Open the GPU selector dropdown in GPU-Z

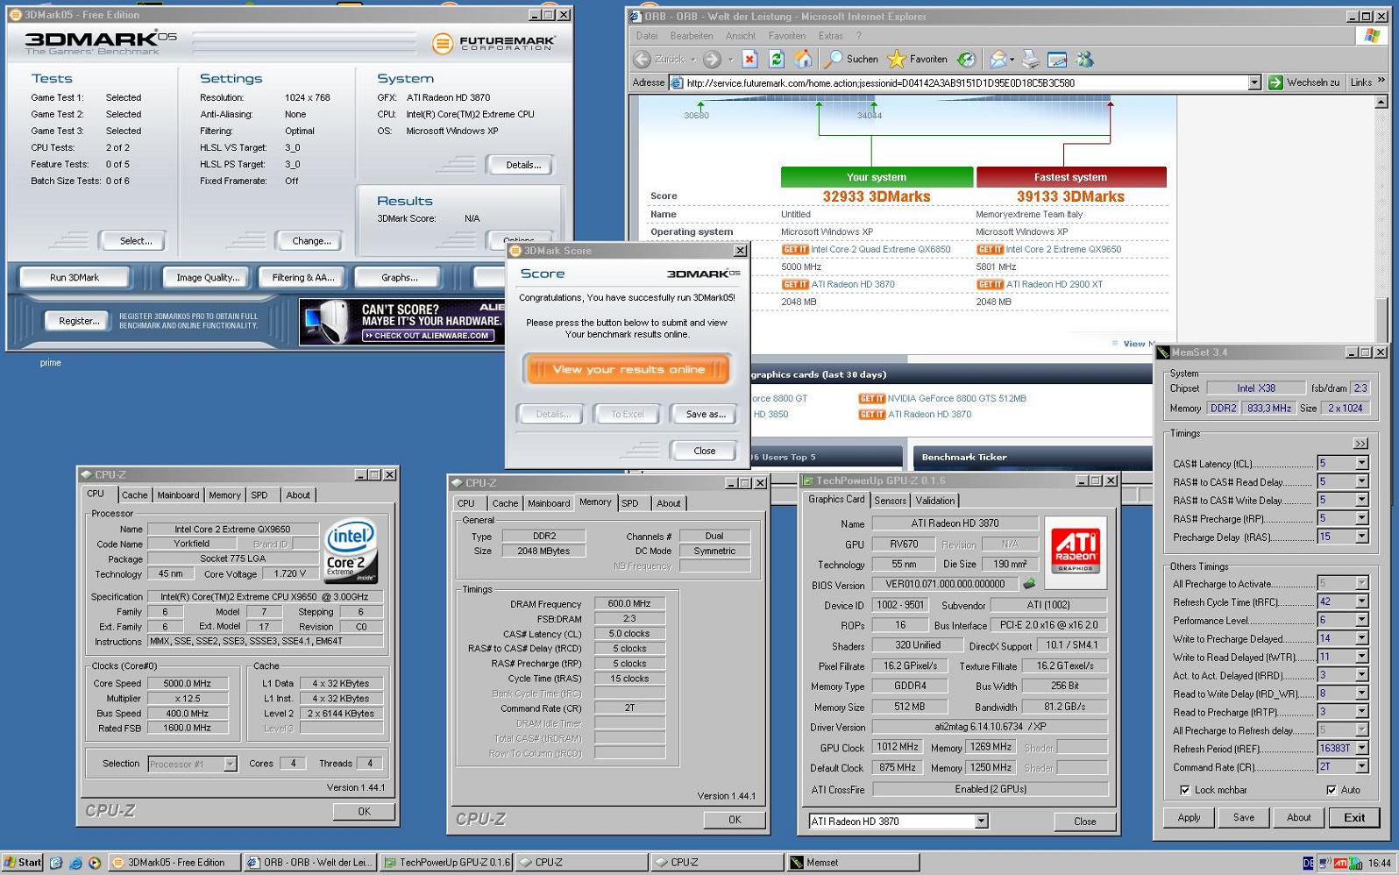(x=981, y=822)
